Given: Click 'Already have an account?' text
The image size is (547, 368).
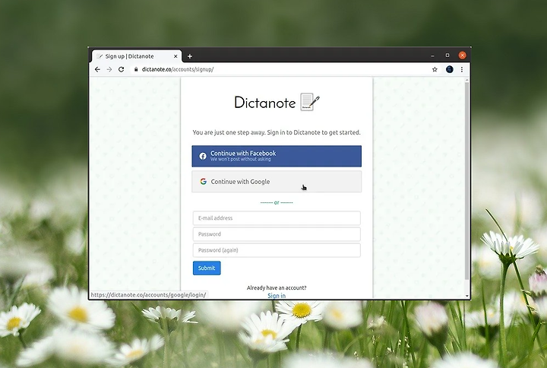Looking at the screenshot, I should tap(277, 287).
